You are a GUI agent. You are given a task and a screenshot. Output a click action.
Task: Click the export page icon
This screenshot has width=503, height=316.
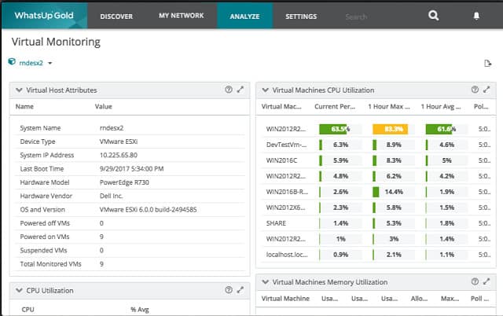(487, 63)
